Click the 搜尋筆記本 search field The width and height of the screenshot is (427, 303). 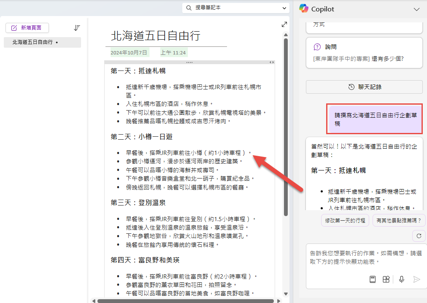tap(235, 8)
